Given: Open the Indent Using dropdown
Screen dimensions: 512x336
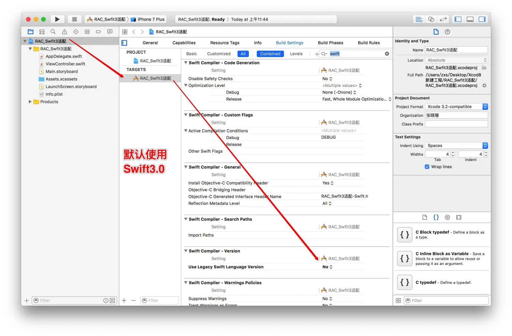Looking at the screenshot, I should [457, 146].
